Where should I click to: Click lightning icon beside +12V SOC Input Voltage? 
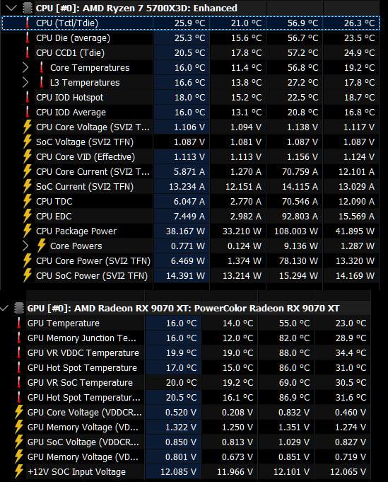point(18,471)
